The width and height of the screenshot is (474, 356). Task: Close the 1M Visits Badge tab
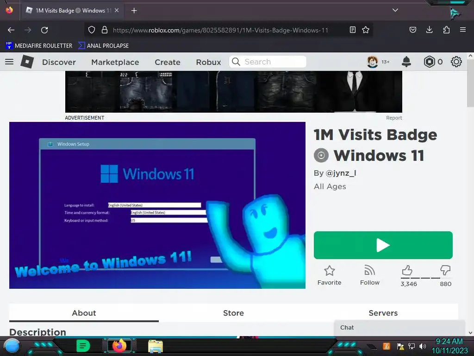117,10
